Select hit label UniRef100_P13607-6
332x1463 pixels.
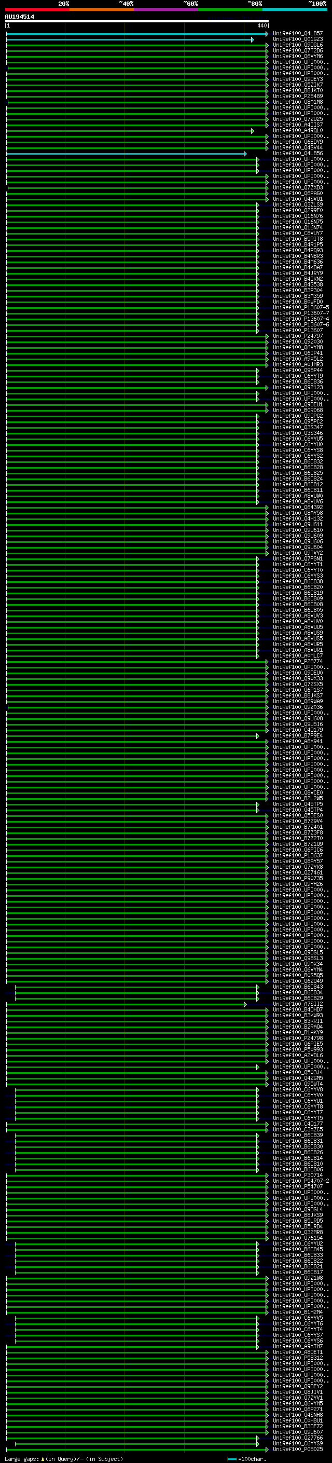click(x=301, y=325)
